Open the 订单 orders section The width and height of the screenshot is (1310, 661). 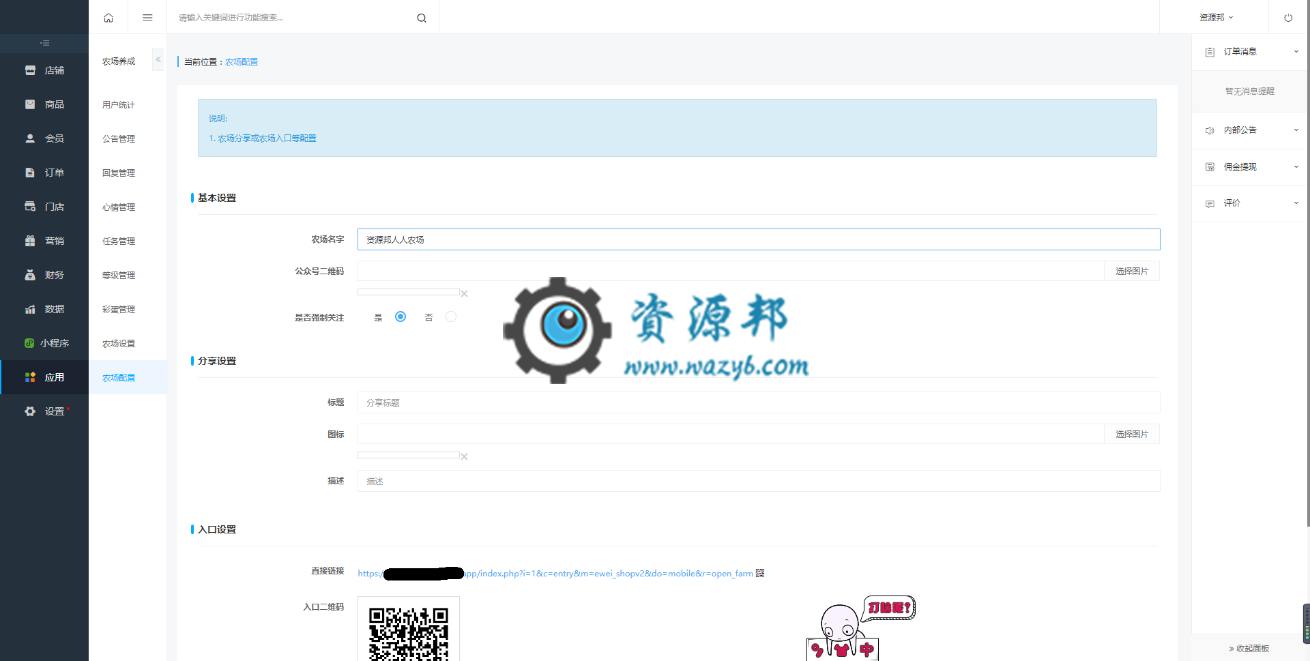click(44, 173)
